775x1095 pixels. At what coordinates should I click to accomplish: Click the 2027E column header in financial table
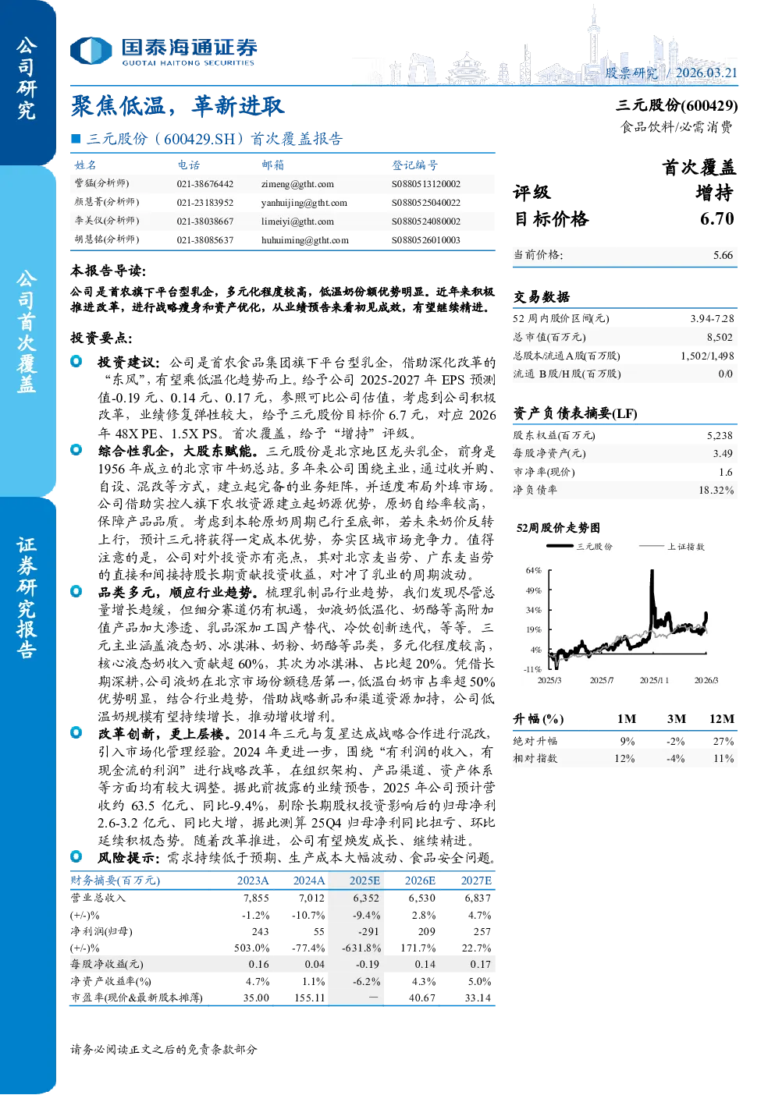pyautogui.click(x=476, y=881)
